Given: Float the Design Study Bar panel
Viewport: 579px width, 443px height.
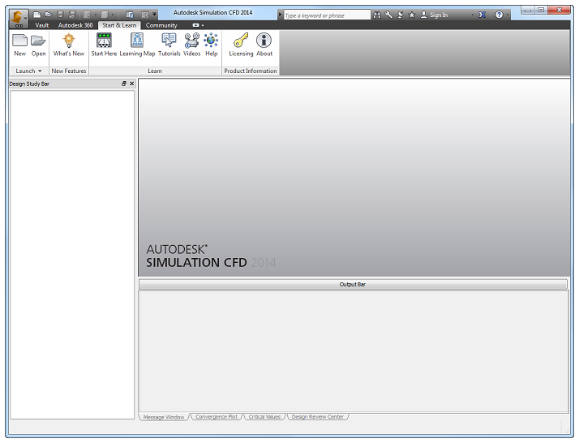Looking at the screenshot, I should [124, 84].
